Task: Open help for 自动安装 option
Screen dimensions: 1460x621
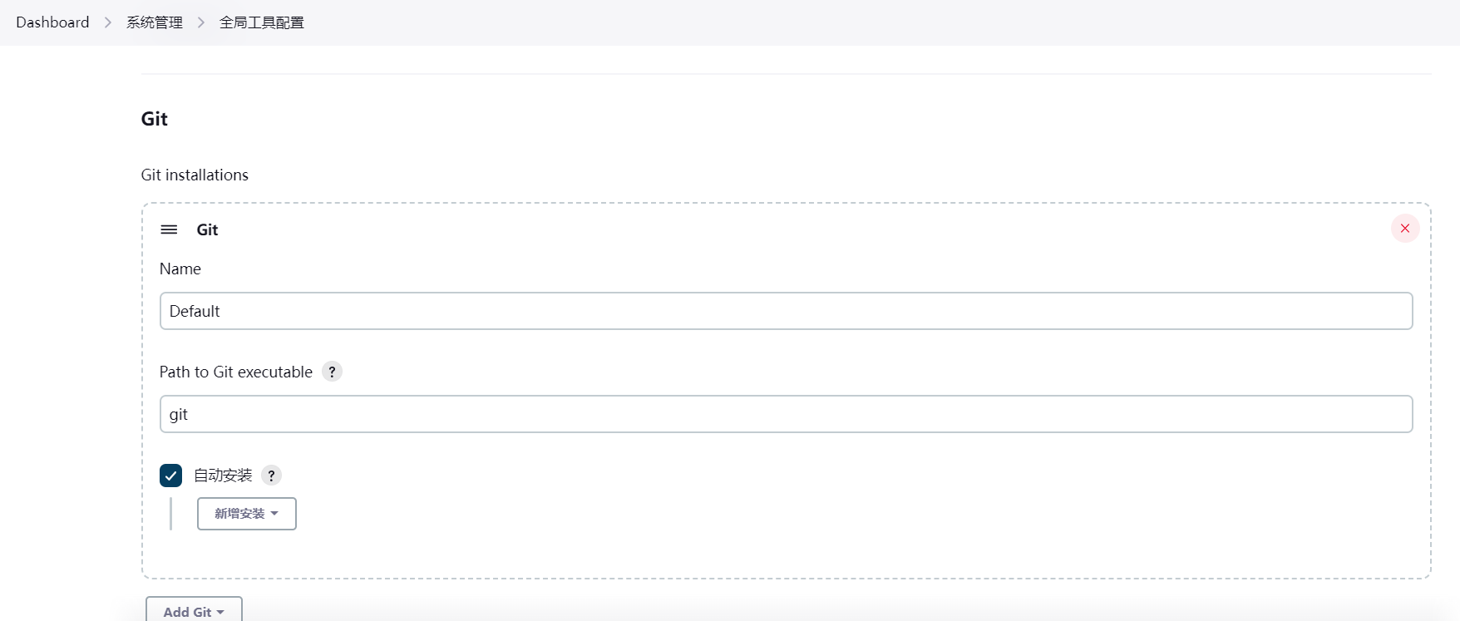Action: click(x=271, y=476)
